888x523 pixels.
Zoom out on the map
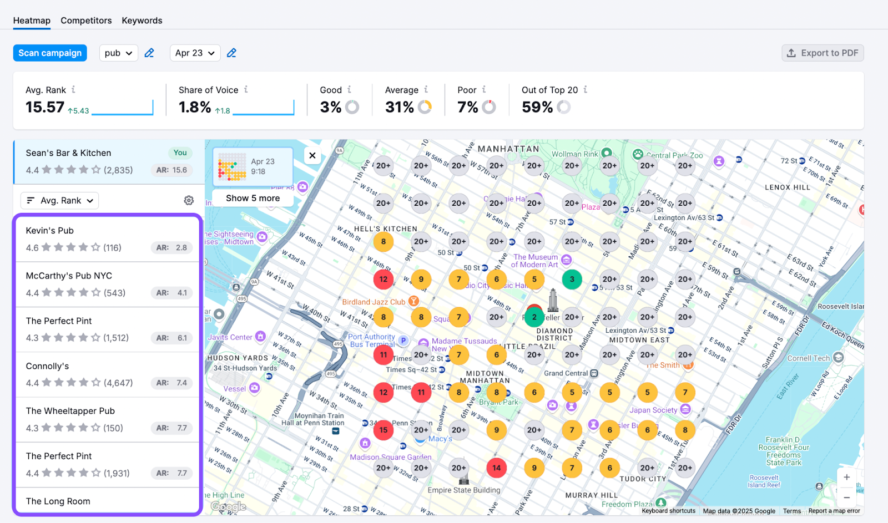click(x=846, y=497)
